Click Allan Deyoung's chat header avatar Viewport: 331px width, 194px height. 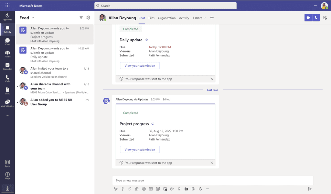point(102,18)
